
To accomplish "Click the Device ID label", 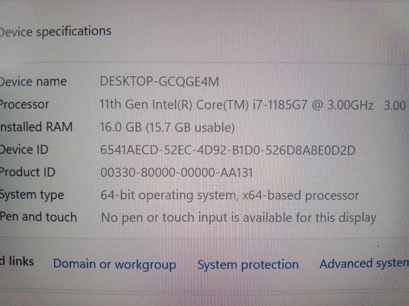I will (25, 149).
